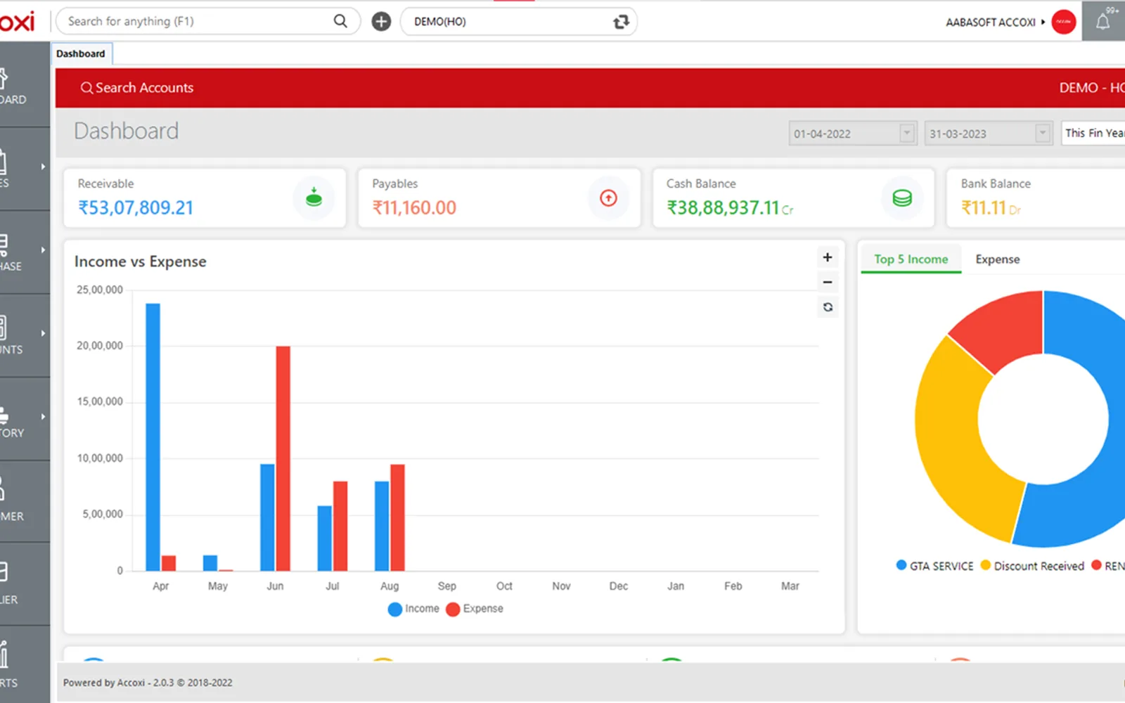Viewport: 1125px width, 703px height.
Task: Switch to the Expense tab
Action: click(x=997, y=259)
